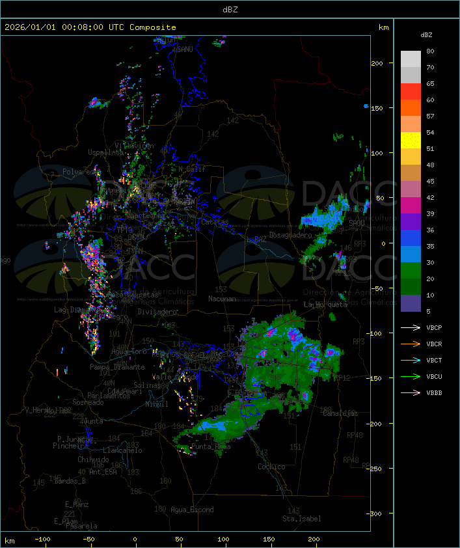Click the green VBCU arrow icon
460x548 pixels.
coord(411,376)
